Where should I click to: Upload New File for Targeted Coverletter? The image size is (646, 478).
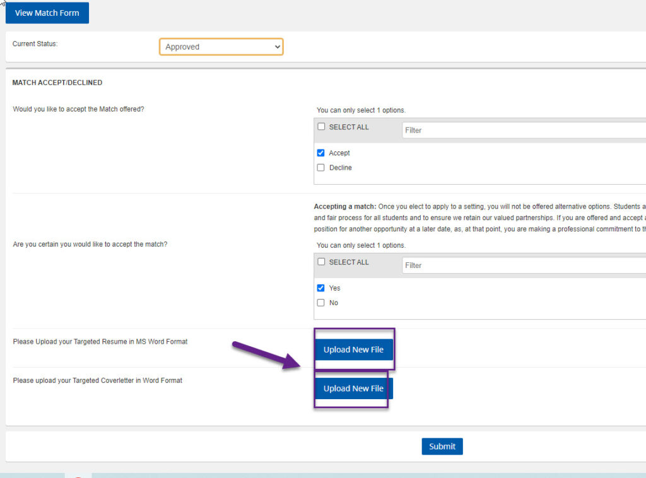[x=353, y=388]
